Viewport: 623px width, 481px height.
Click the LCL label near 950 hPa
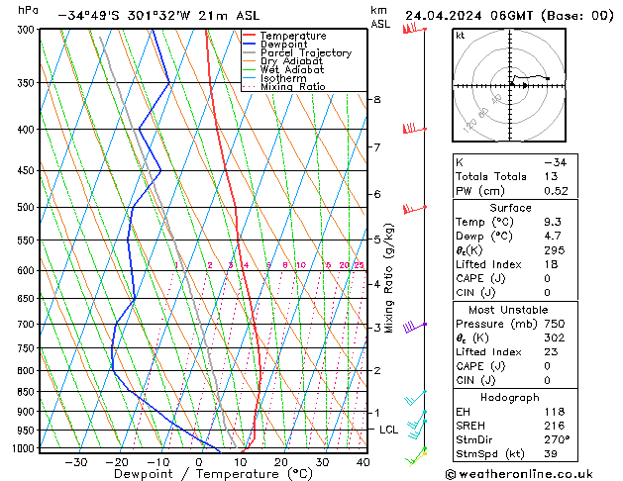coord(388,430)
